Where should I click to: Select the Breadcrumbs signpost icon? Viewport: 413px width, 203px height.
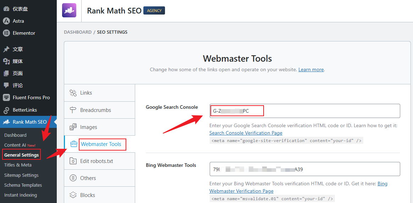coord(73,110)
